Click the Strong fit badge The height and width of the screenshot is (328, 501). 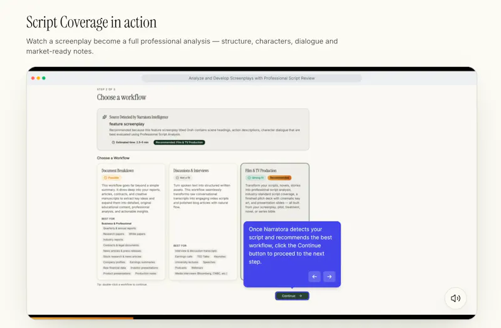256,178
